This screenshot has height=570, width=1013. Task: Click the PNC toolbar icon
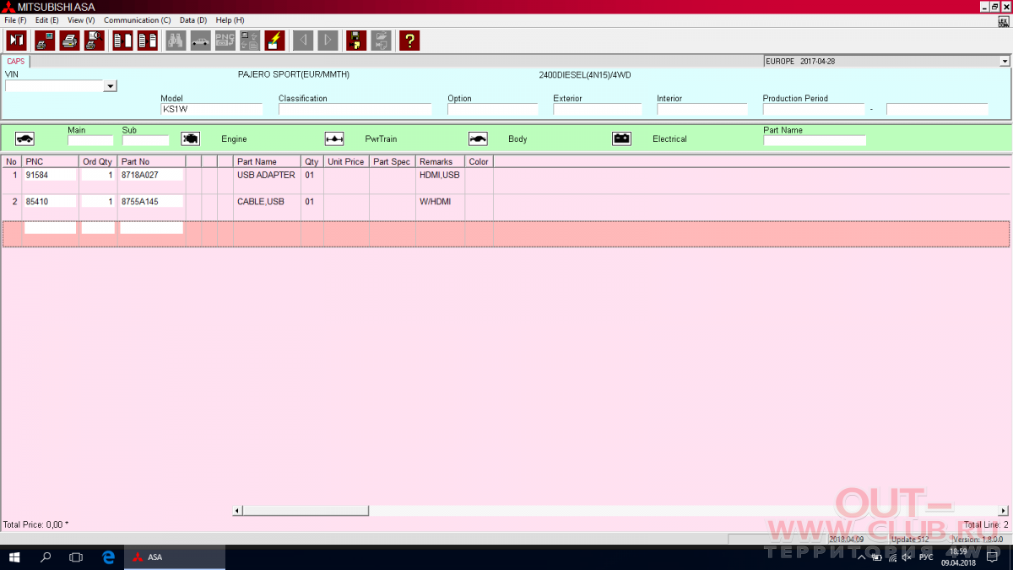pos(225,40)
